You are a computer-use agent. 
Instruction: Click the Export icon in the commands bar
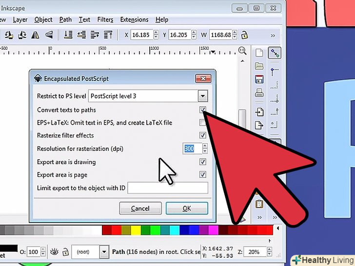pyautogui.click(x=259, y=125)
